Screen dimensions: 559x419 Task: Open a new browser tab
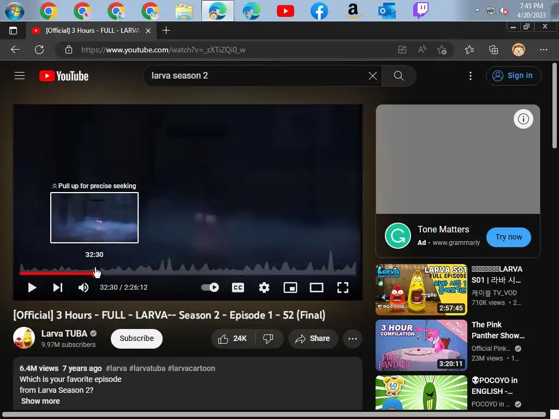tap(166, 31)
